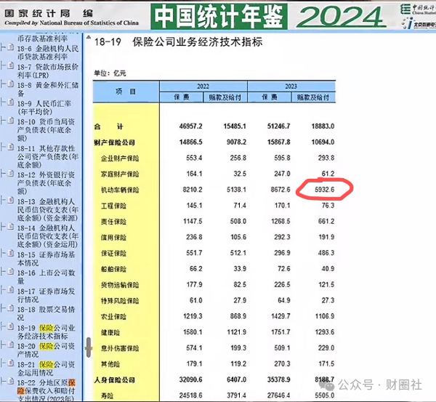Screen dimensions: 436x402
Task: Open tree item 18-11 其他存款性公司资产负债表
Action: coord(48,156)
